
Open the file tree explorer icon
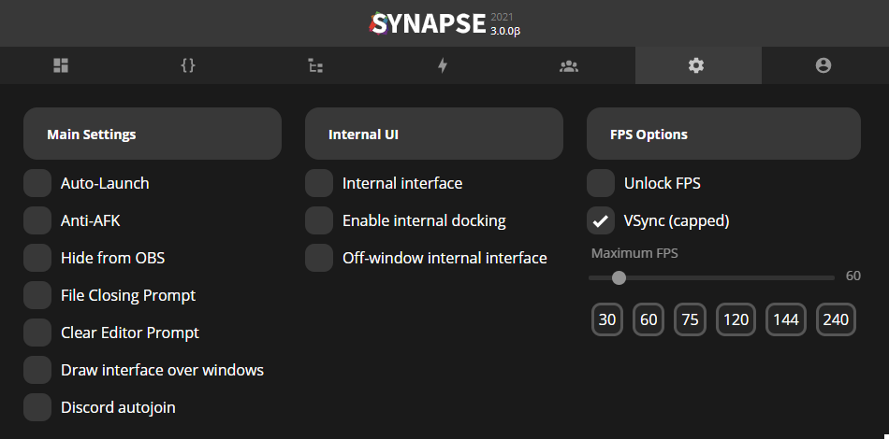(315, 65)
